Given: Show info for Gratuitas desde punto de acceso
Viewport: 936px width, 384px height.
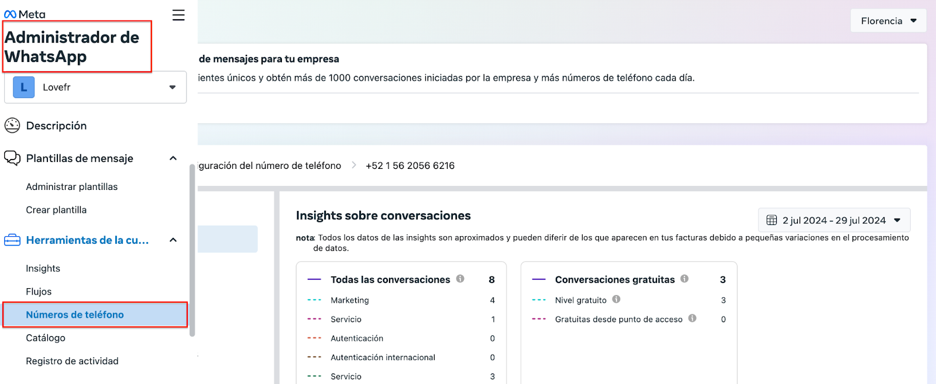Looking at the screenshot, I should coord(692,319).
